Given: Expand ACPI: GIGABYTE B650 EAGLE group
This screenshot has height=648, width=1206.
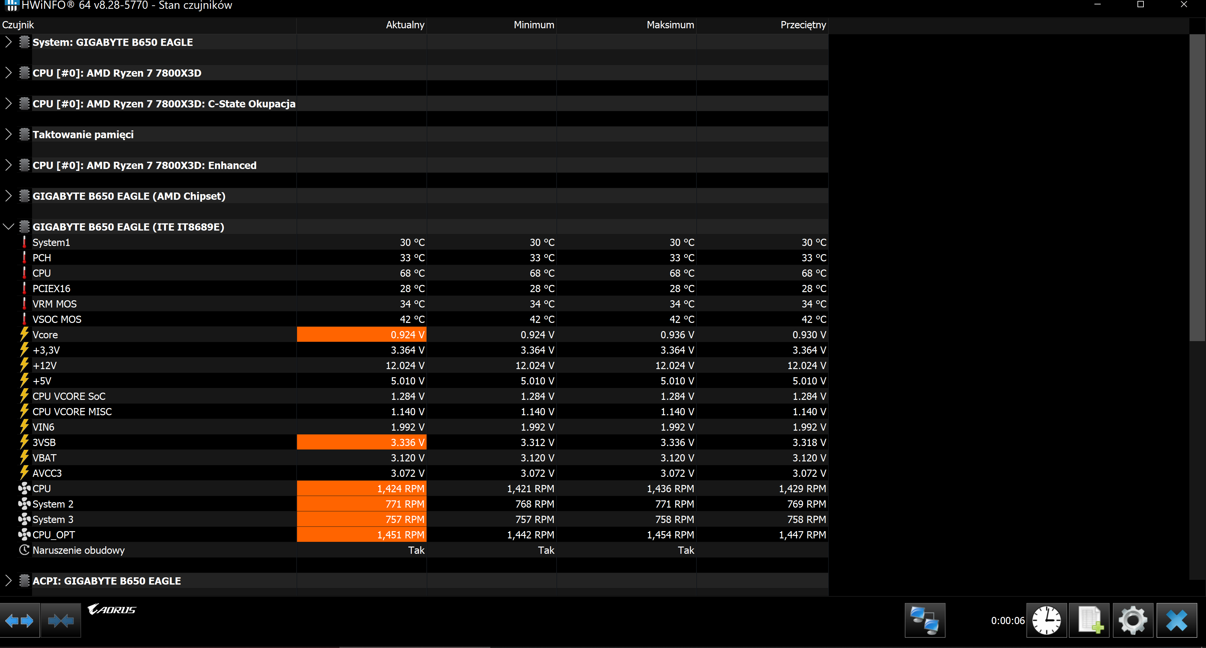Looking at the screenshot, I should [8, 580].
